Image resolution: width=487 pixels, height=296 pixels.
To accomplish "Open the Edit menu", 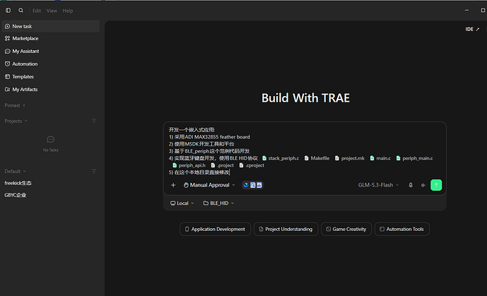I will [x=37, y=11].
